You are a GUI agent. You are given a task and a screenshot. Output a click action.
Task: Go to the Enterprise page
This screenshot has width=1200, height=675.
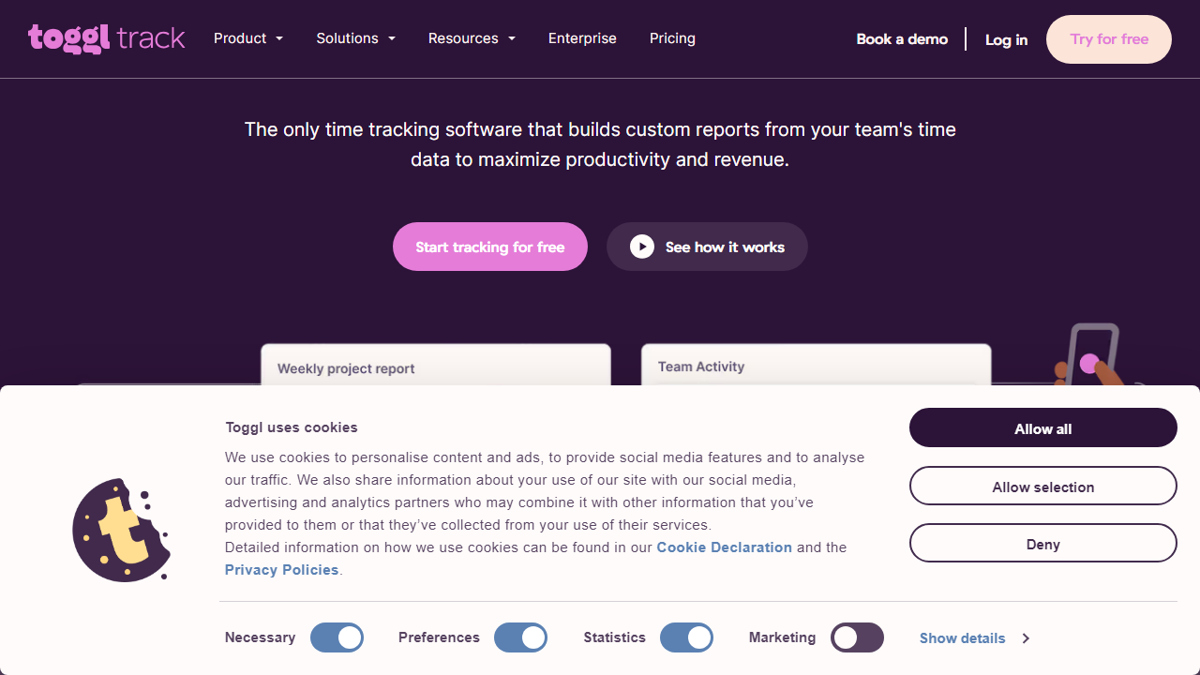582,38
